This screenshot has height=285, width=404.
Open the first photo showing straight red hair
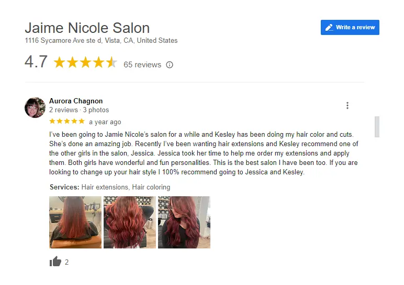pos(75,222)
